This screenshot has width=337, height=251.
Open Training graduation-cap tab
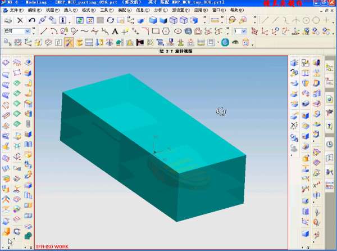[x=330, y=113]
